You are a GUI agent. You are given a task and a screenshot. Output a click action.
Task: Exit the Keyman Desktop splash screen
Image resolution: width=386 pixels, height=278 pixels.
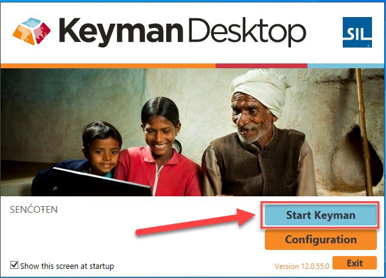pyautogui.click(x=354, y=263)
